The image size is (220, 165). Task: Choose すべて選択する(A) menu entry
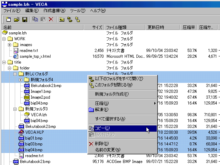tap(122, 119)
